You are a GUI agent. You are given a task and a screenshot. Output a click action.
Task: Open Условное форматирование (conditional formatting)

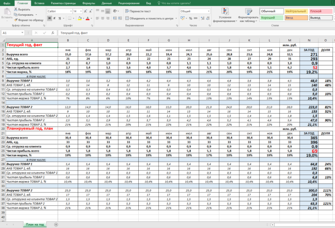[226, 17]
